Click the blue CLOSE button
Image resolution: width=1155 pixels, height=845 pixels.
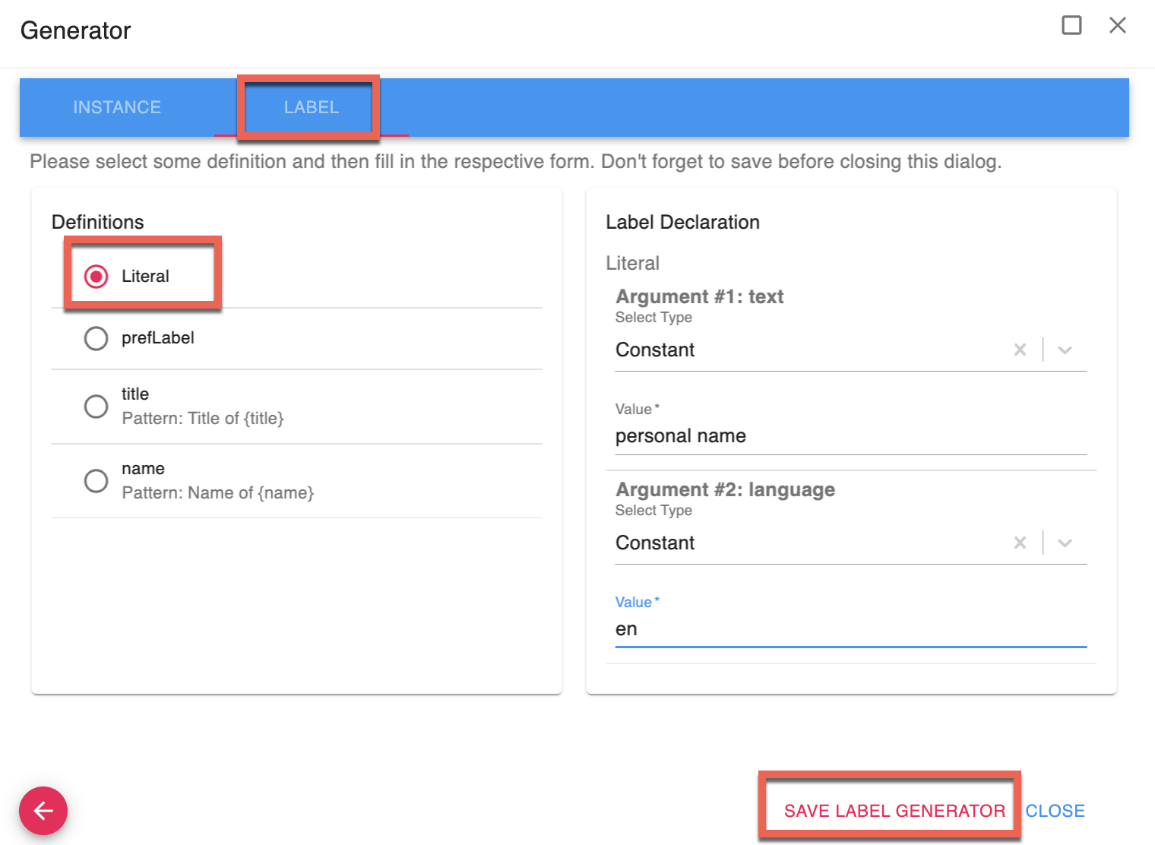tap(1055, 811)
